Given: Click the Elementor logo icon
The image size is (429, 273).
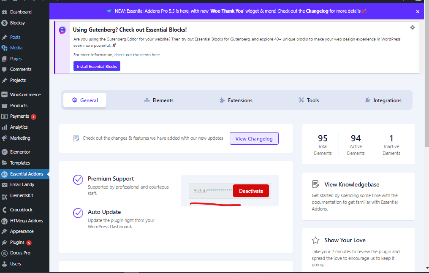Looking at the screenshot, I should tap(4, 152).
